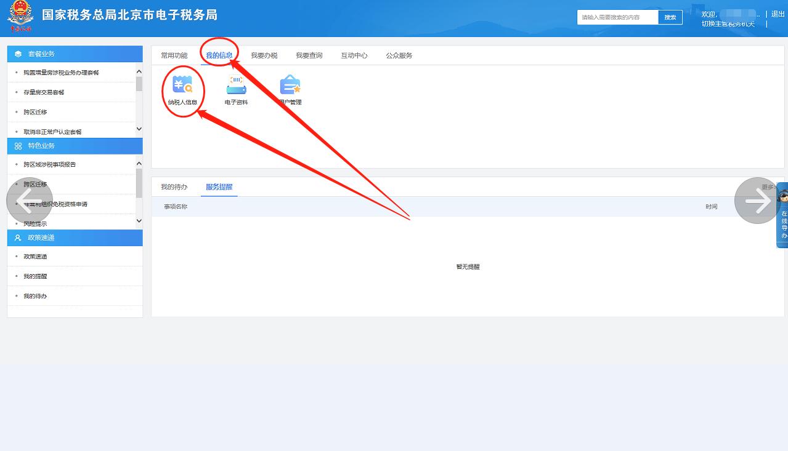Click the 搜索 search button
This screenshot has width=788, height=451.
click(x=670, y=17)
